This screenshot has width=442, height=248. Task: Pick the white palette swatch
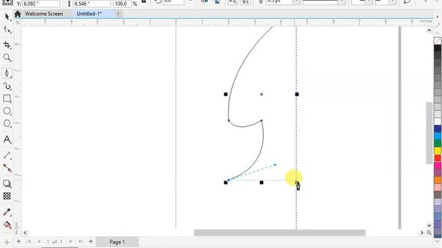coord(437,121)
